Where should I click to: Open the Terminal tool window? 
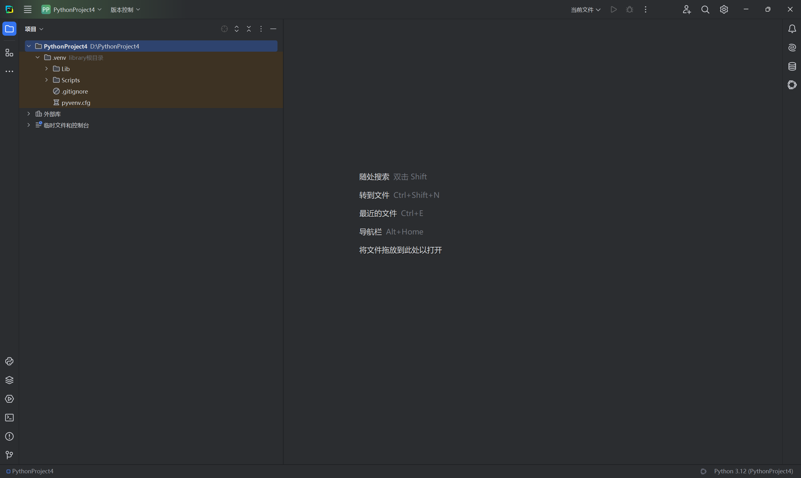9,418
